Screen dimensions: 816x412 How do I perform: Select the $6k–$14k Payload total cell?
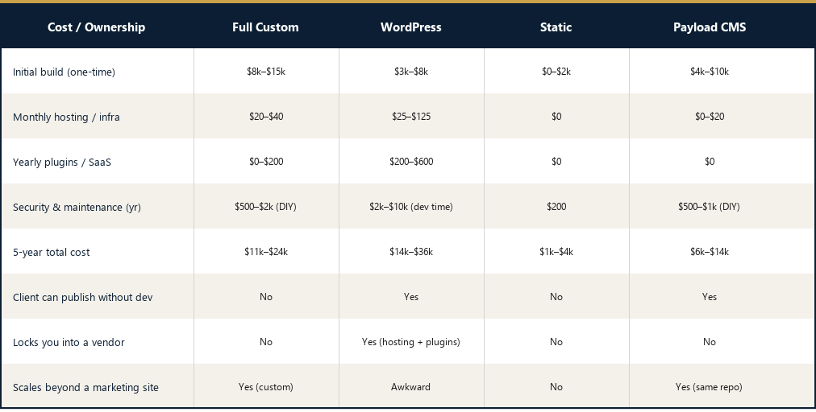710,251
